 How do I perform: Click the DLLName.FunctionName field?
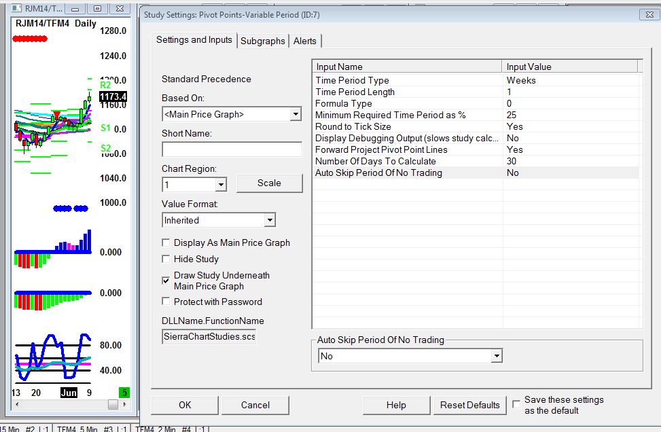click(209, 336)
